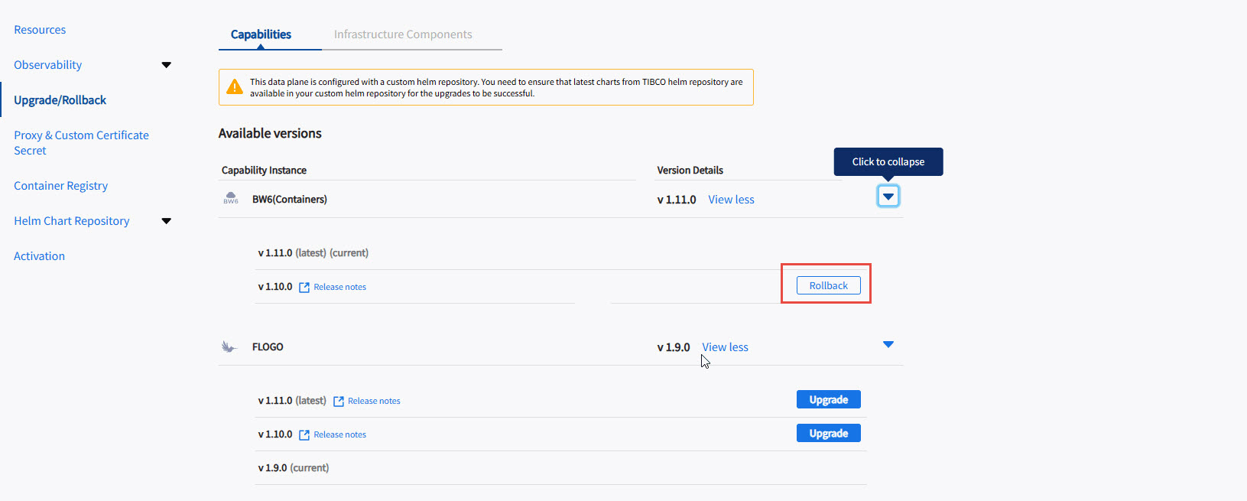Viewport: 1247px width, 501px height.
Task: Click external link icon beside BW6 v1.10.0
Action: (304, 287)
